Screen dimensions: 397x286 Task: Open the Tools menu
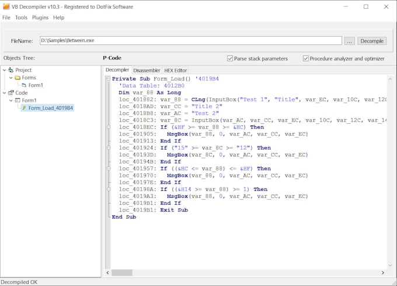pyautogui.click(x=21, y=18)
